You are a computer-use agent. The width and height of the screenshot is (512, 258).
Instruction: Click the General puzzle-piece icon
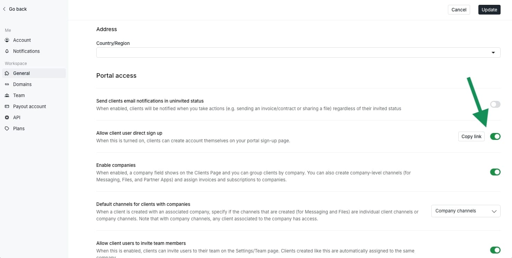7,73
